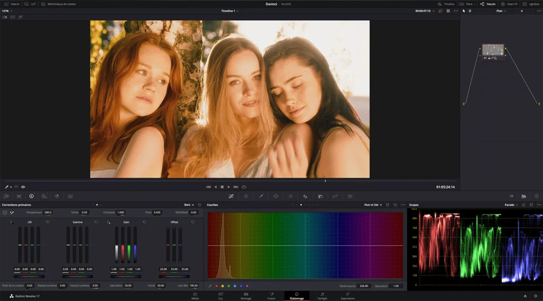Image resolution: width=543 pixels, height=301 pixels.
Task: Click the Saturation 50.00 value field
Action: coord(128,286)
